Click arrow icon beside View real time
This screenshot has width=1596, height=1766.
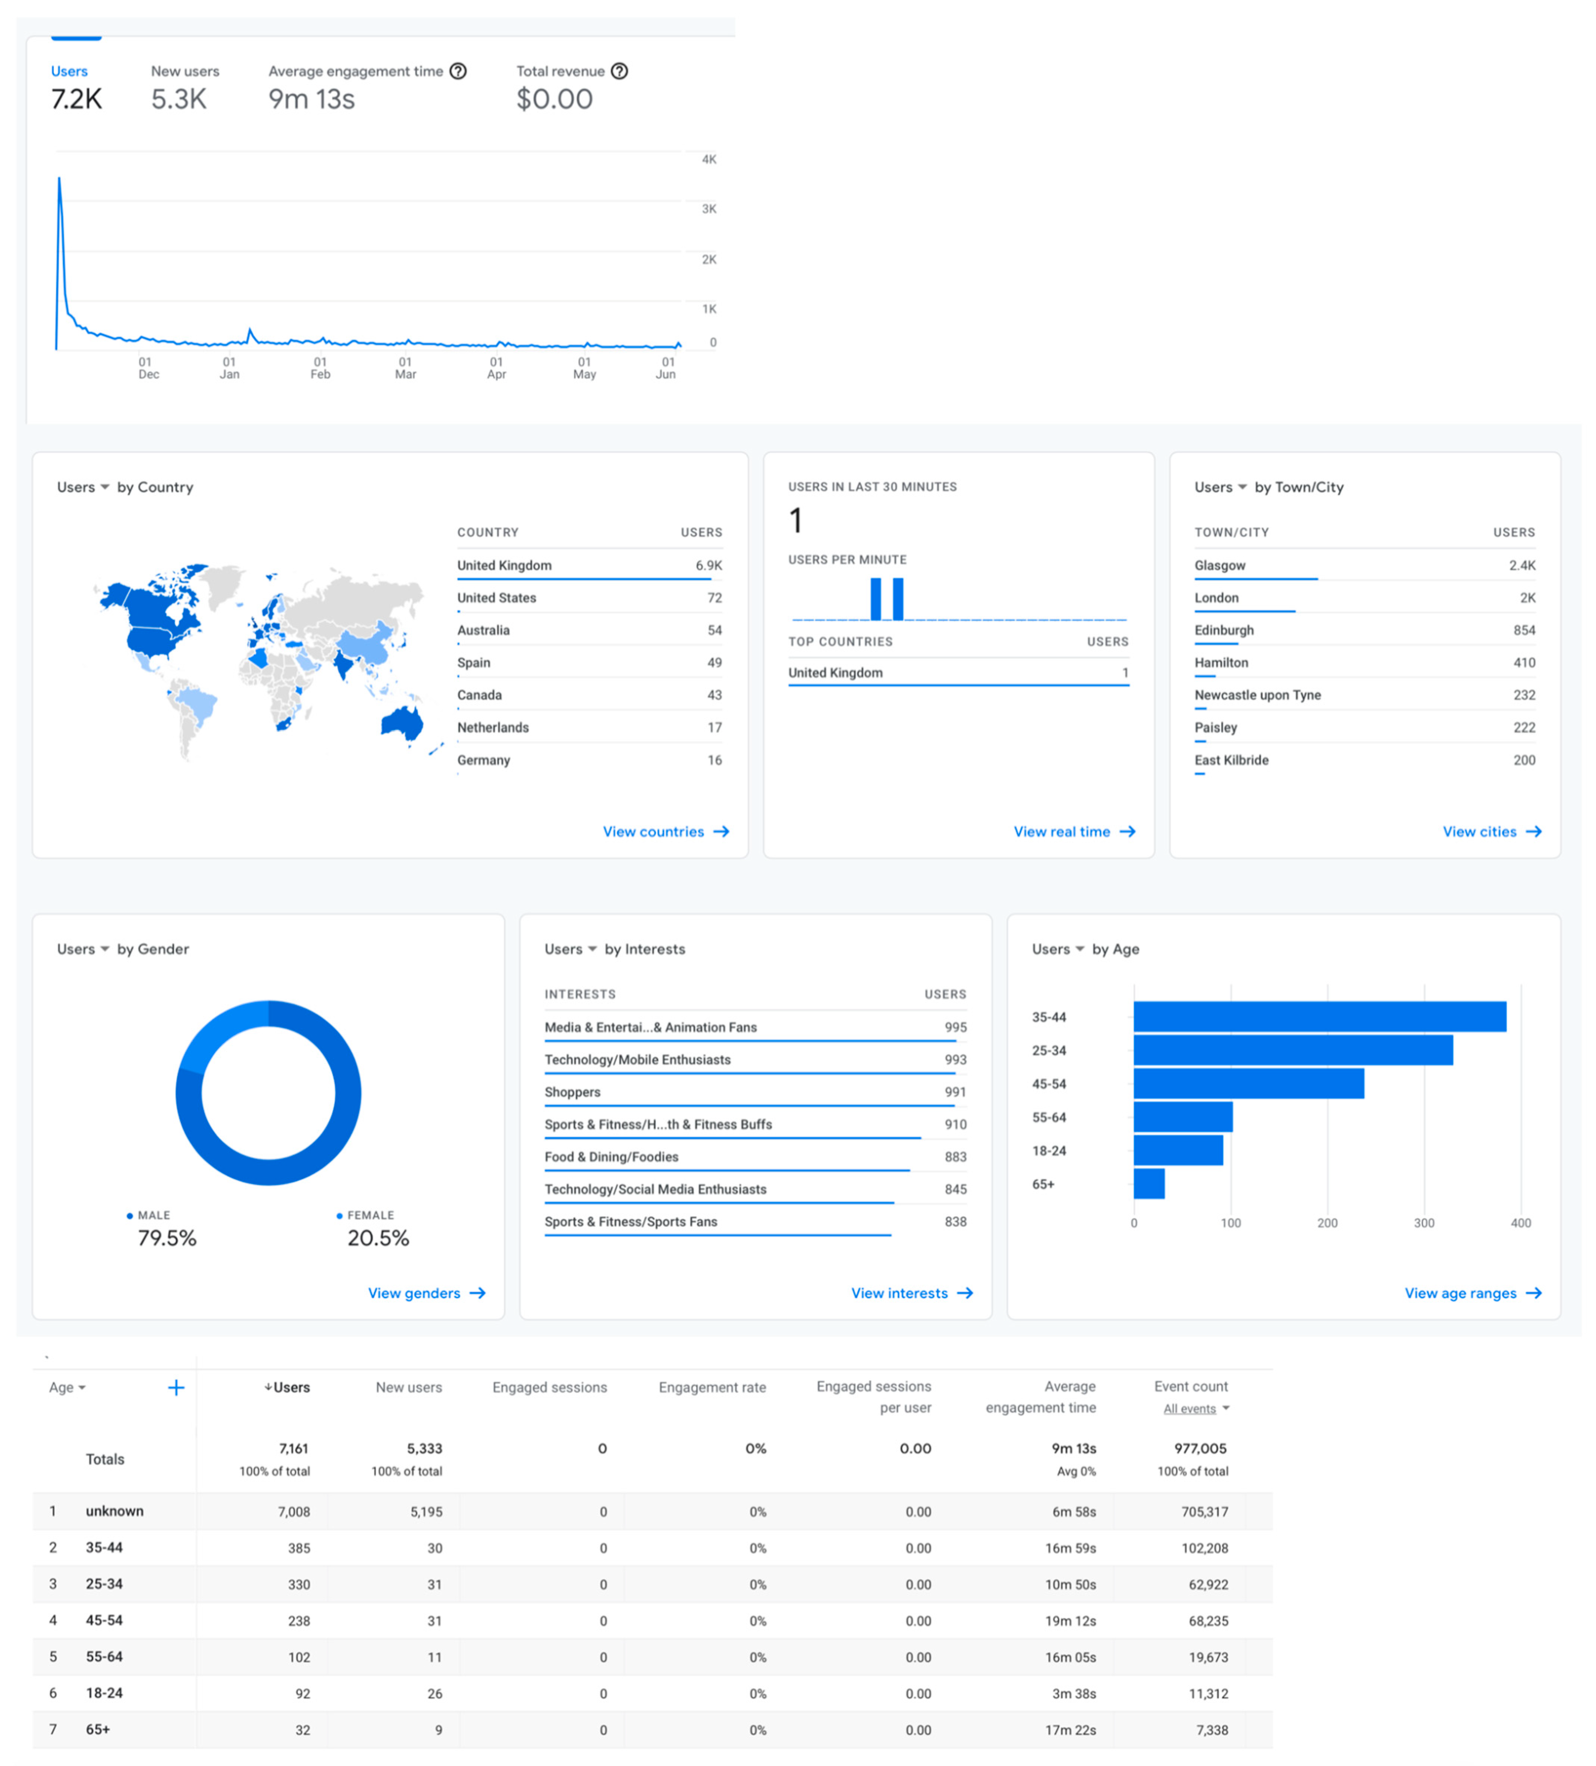tap(1127, 831)
